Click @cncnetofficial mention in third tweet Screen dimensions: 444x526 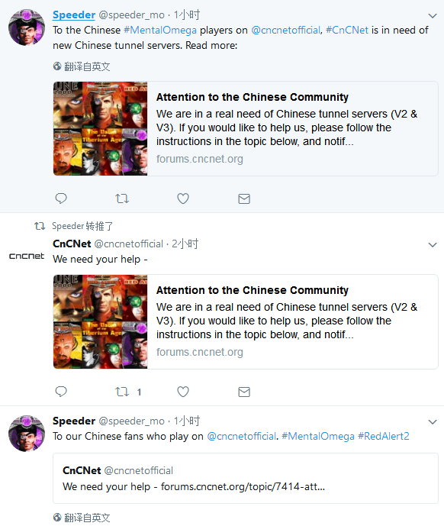pyautogui.click(x=241, y=436)
